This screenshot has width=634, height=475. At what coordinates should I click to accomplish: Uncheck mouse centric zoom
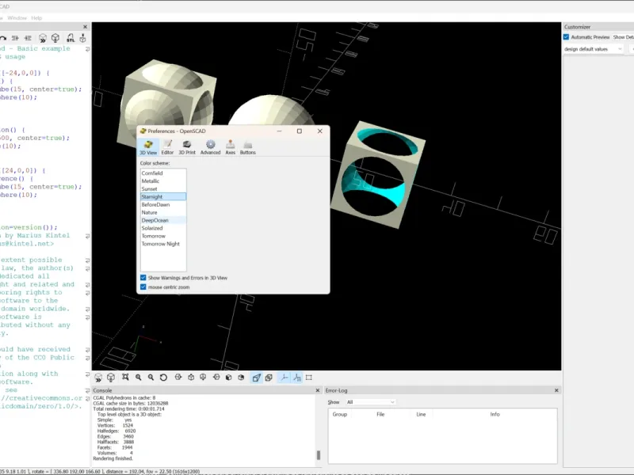click(143, 287)
